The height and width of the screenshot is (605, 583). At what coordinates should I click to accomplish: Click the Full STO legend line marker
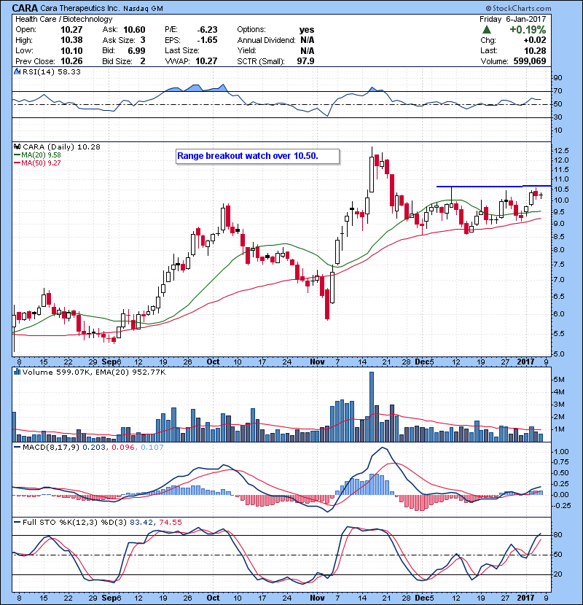(17, 522)
